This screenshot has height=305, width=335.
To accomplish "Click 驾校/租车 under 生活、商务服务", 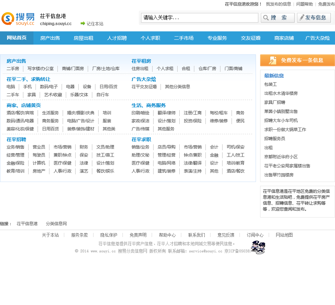I will pos(219,113).
